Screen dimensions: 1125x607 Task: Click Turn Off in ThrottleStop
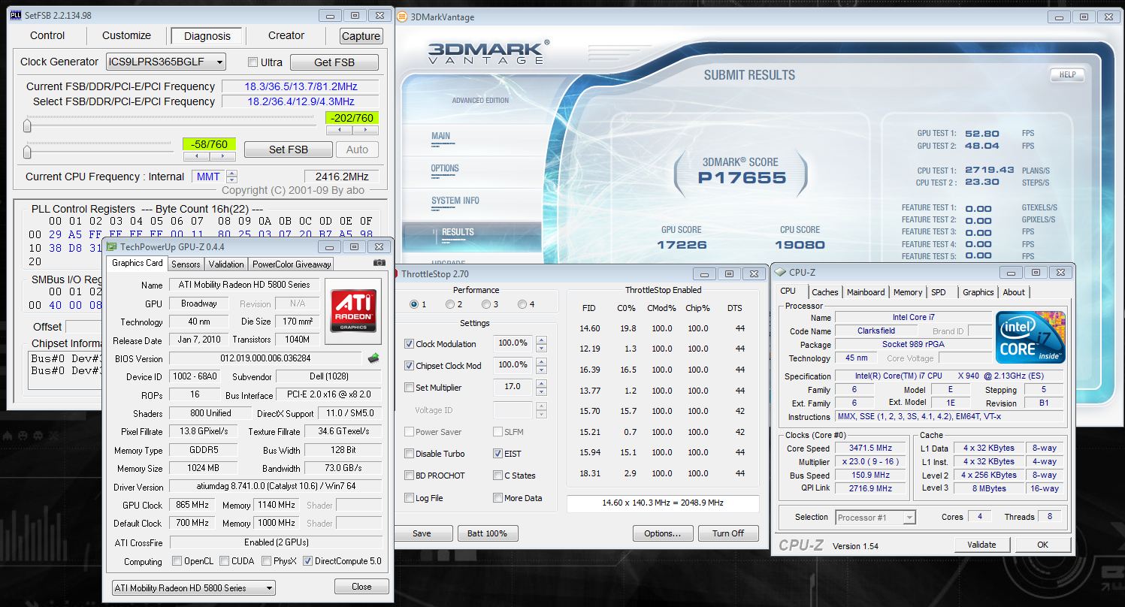tap(727, 533)
